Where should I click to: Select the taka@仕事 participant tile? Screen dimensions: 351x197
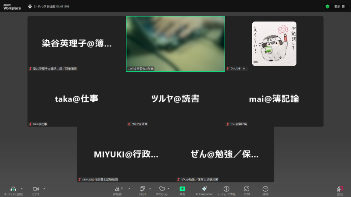[x=76, y=99]
